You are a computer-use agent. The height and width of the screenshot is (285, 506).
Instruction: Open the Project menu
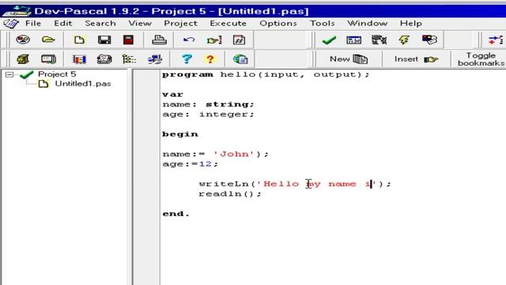[x=181, y=23]
